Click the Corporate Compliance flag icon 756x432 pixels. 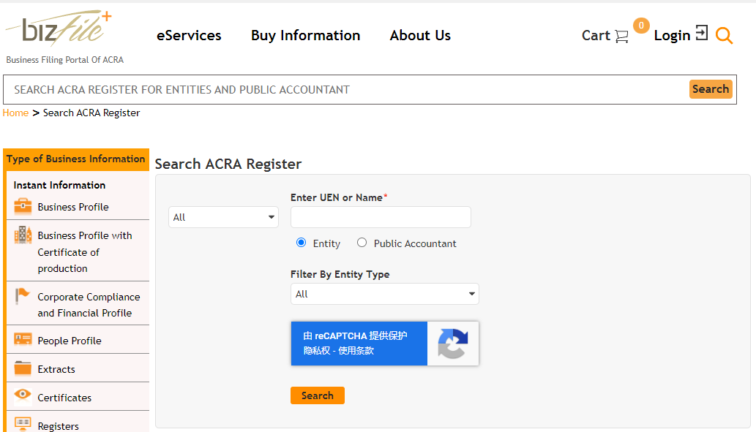(23, 297)
